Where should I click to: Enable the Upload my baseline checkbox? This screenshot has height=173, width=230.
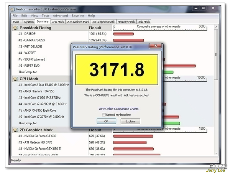104,115
